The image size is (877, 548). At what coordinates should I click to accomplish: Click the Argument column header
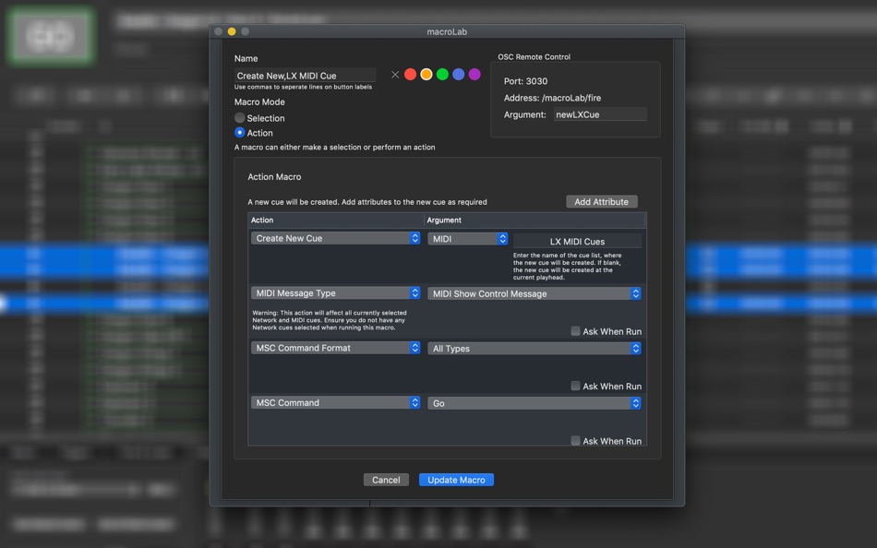point(535,220)
